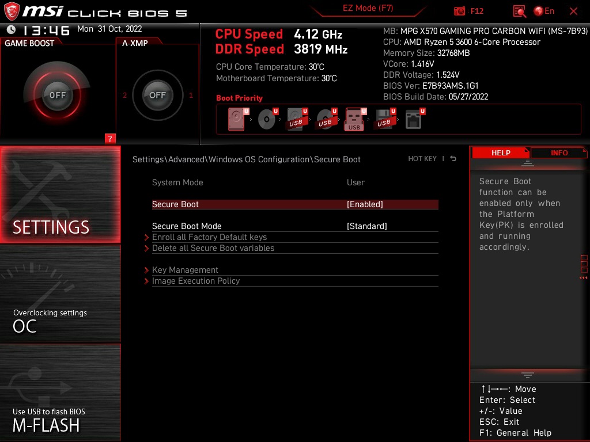Click the clock icon beside the time
This screenshot has height=442, width=590.
12,29
